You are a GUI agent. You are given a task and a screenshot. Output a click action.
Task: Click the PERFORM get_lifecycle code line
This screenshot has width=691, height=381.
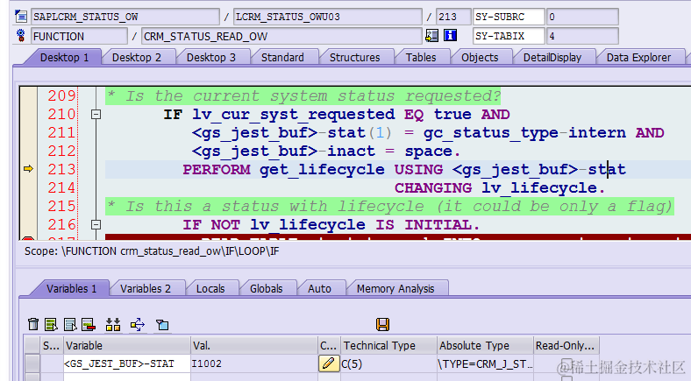404,169
